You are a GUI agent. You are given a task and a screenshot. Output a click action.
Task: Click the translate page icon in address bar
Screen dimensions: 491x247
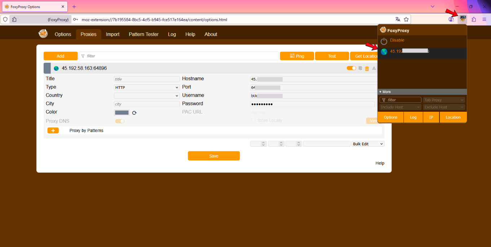[398, 19]
